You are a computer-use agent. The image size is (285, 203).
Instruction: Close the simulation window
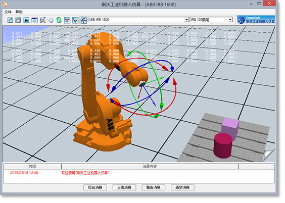[x=269, y=4]
